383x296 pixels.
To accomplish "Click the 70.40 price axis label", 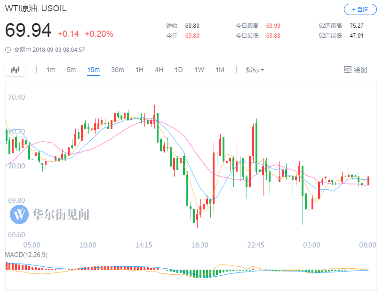I will (x=16, y=97).
